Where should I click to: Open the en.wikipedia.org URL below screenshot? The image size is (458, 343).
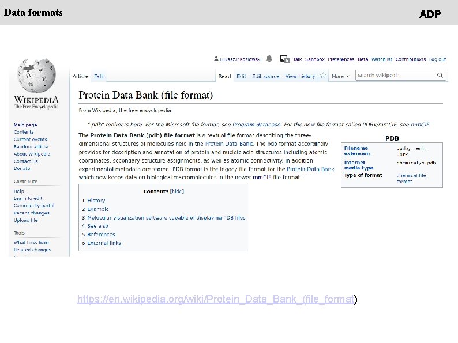click(216, 299)
